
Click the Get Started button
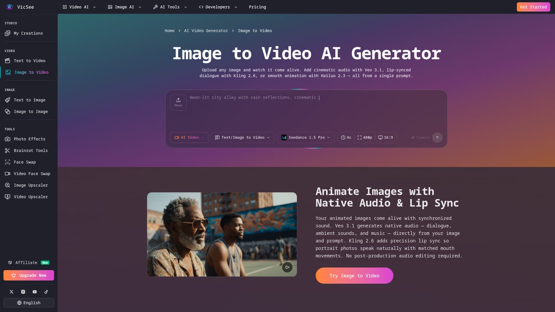point(533,7)
